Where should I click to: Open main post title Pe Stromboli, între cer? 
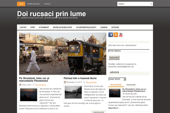(x=34, y=79)
